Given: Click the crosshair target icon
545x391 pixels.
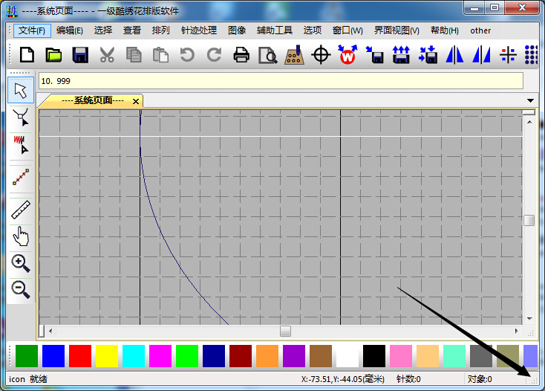Looking at the screenshot, I should point(321,54).
